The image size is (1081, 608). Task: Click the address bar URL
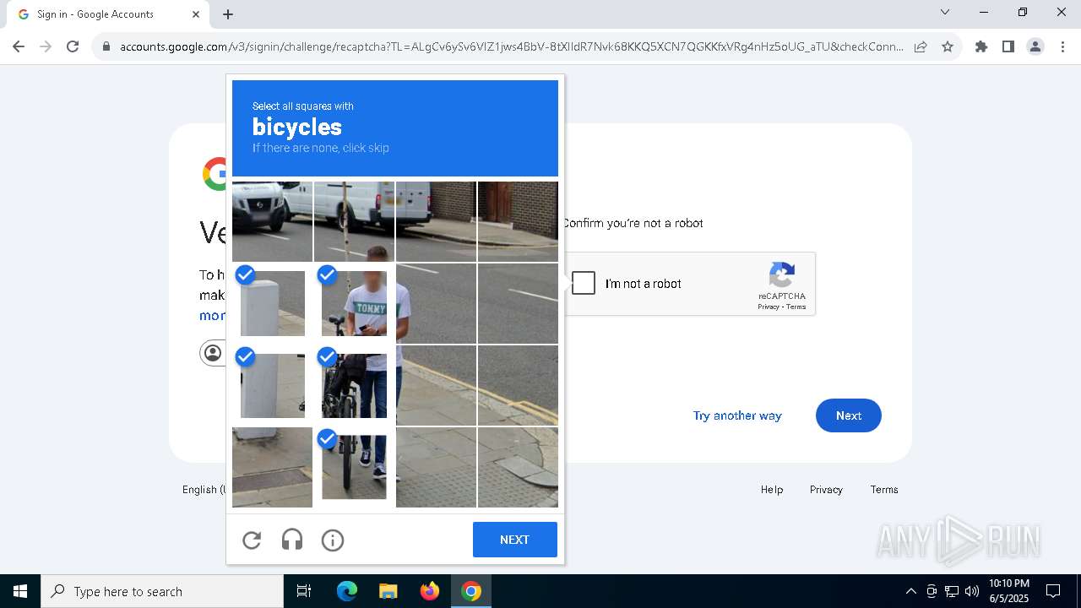512,46
